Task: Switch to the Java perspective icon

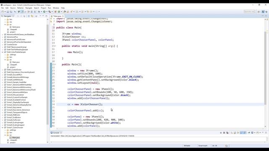Action: pyautogui.click(x=263, y=12)
